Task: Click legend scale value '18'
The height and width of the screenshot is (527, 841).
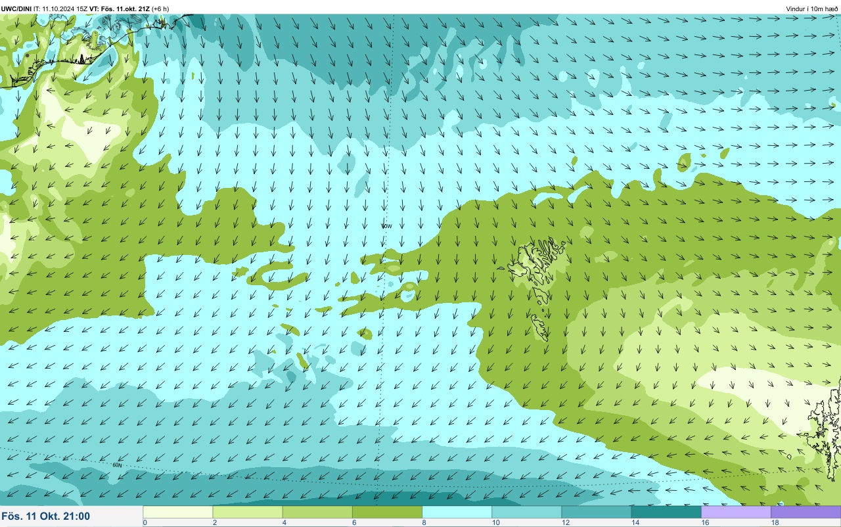Action: pyautogui.click(x=775, y=523)
